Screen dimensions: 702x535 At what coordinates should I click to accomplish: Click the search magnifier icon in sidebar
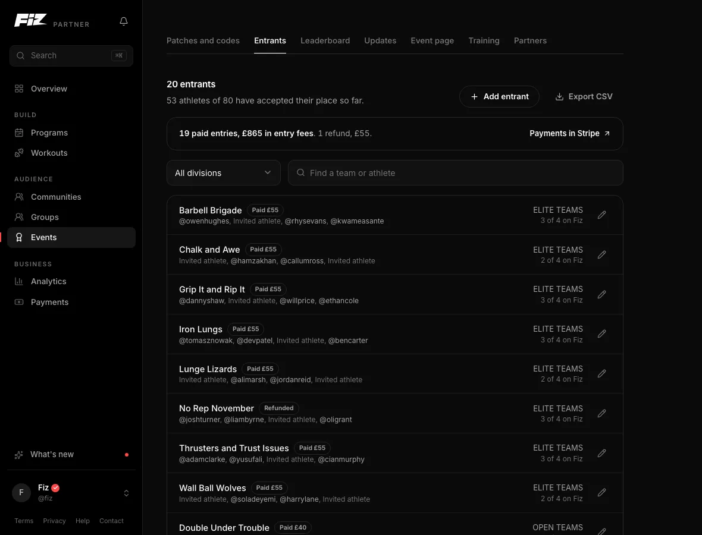(20, 55)
